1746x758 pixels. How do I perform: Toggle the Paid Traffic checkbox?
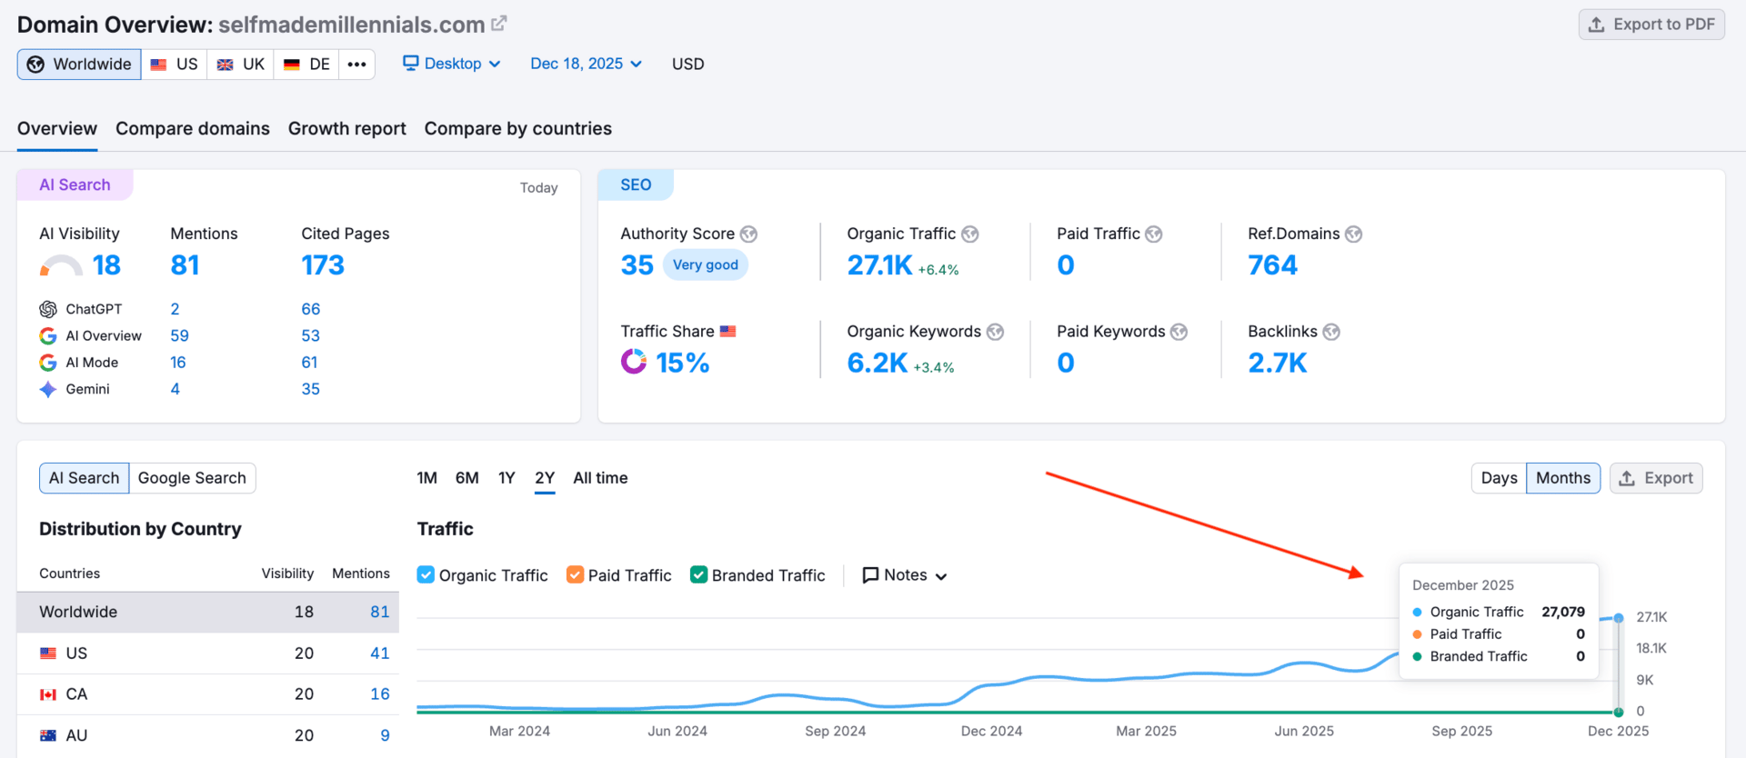(x=575, y=574)
